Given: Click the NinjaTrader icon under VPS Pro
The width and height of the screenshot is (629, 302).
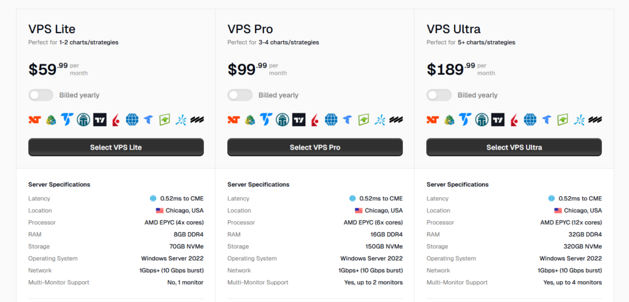Looking at the screenshot, I should [233, 119].
